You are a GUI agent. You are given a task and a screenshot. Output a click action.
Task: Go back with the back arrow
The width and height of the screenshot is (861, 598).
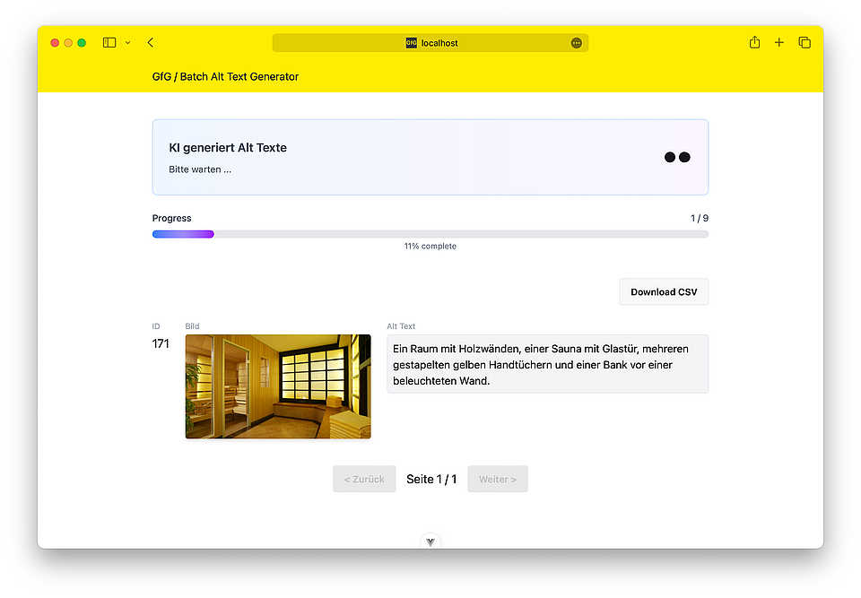tap(151, 43)
